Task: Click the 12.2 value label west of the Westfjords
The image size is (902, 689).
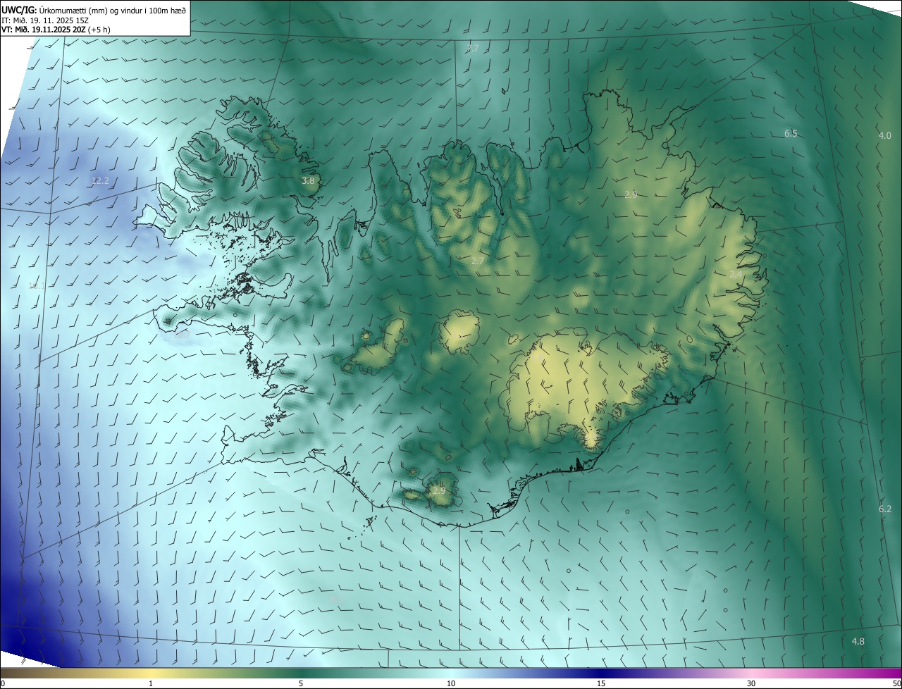Action: 100,181
